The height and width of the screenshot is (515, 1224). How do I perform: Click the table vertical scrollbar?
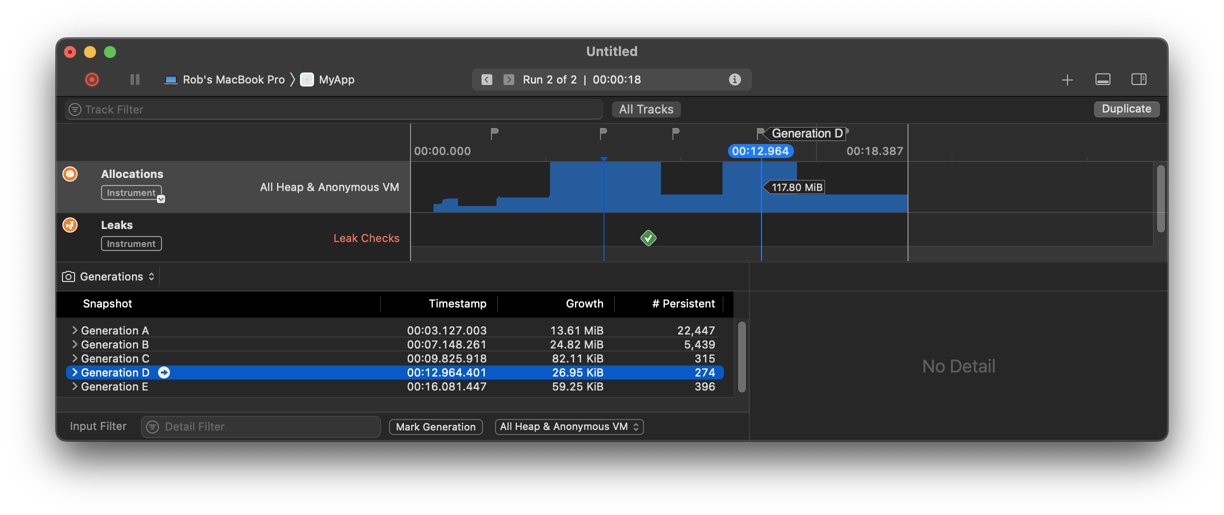741,356
